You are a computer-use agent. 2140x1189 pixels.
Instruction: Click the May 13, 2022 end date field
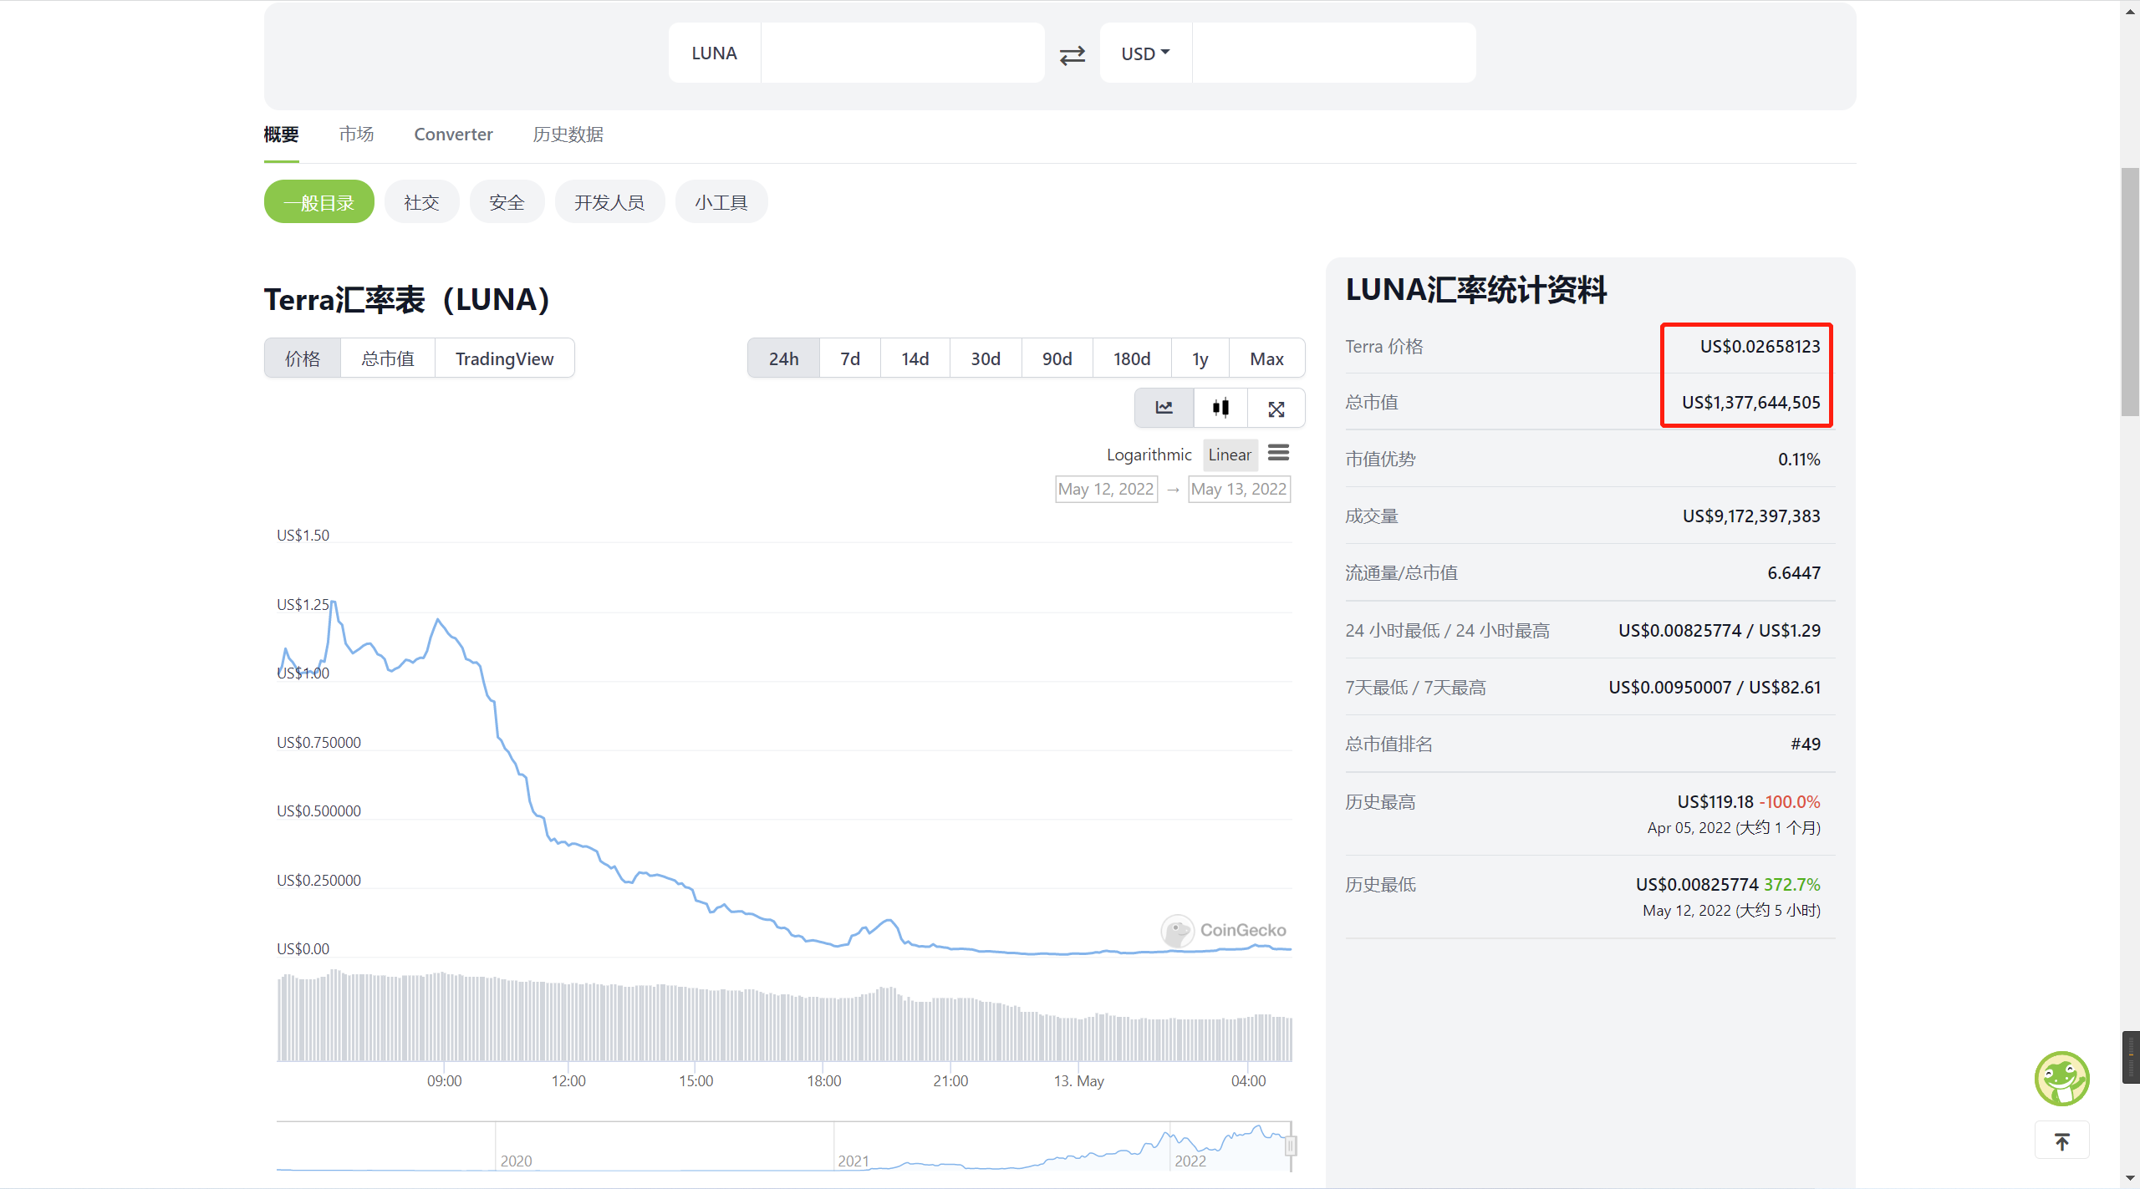point(1239,489)
